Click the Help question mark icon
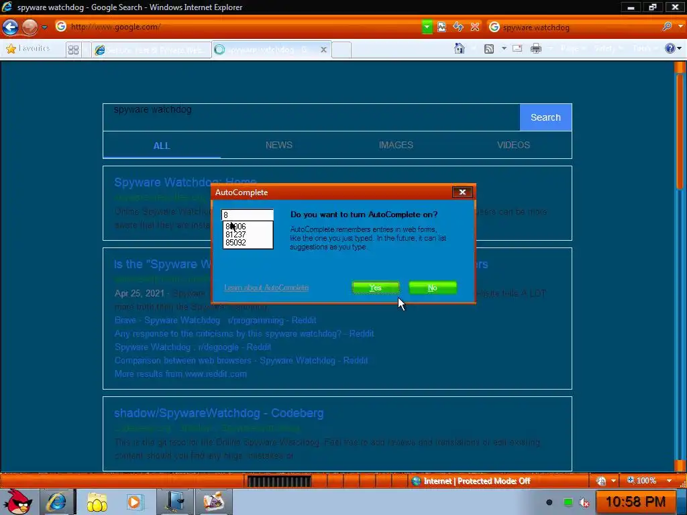687x515 pixels. coord(670,48)
